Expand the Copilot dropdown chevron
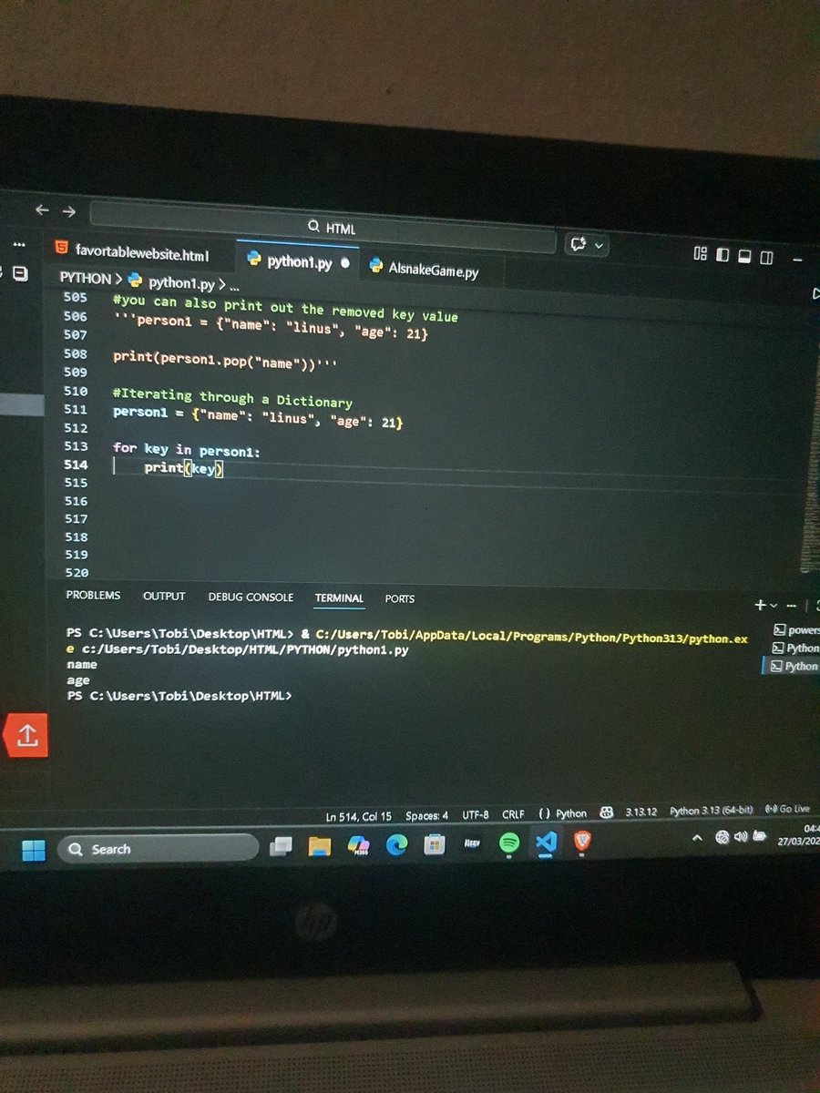Screen dimensions: 820x1093 click(x=599, y=246)
